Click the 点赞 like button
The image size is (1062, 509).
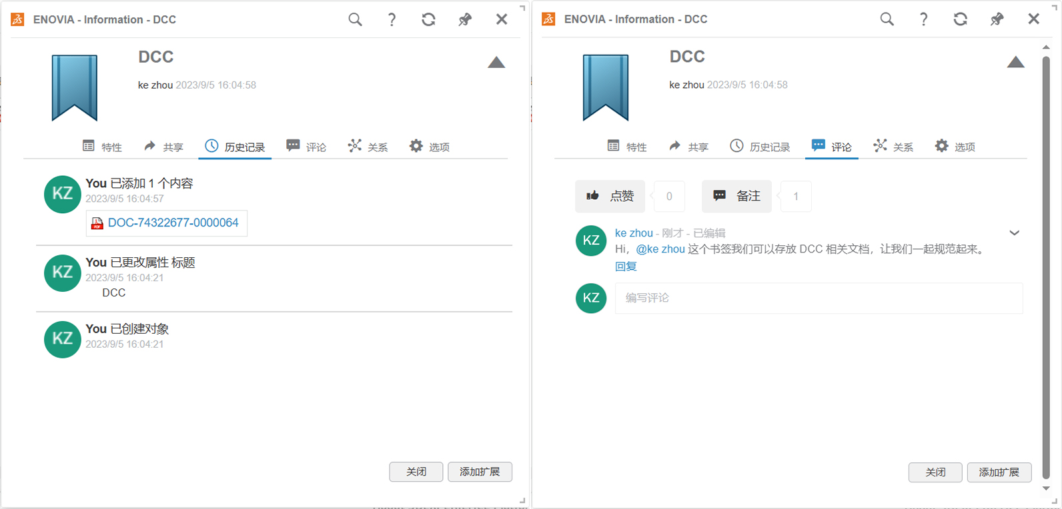pos(610,197)
